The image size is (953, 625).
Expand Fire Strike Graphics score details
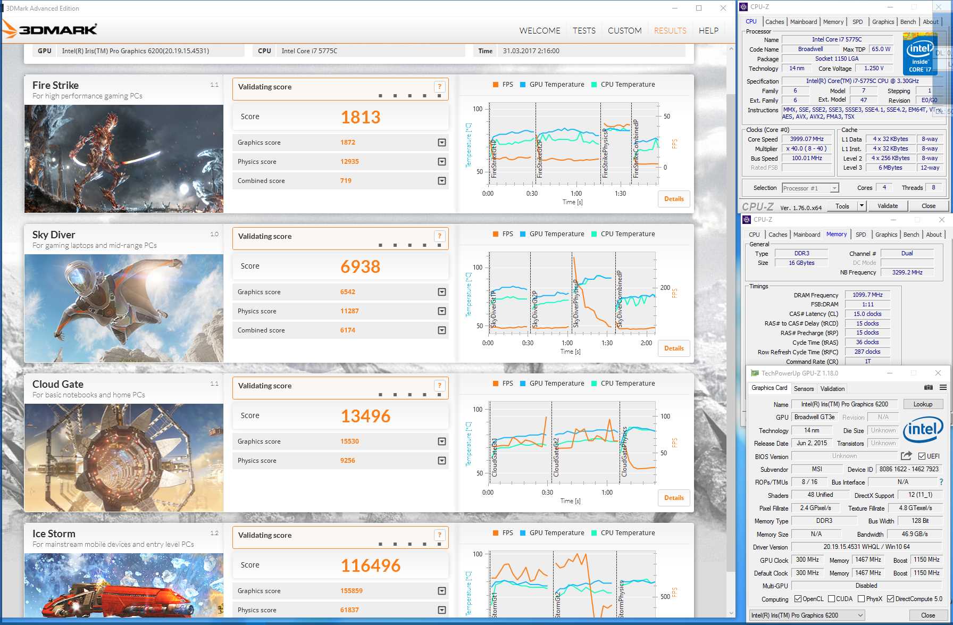[x=442, y=143]
